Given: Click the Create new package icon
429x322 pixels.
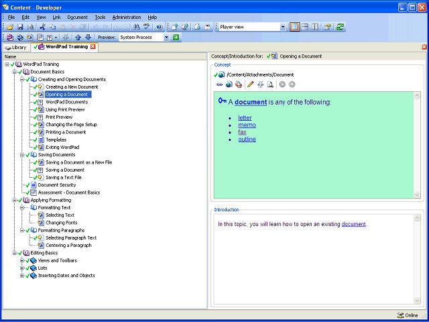Looking at the screenshot, I should (239, 85).
